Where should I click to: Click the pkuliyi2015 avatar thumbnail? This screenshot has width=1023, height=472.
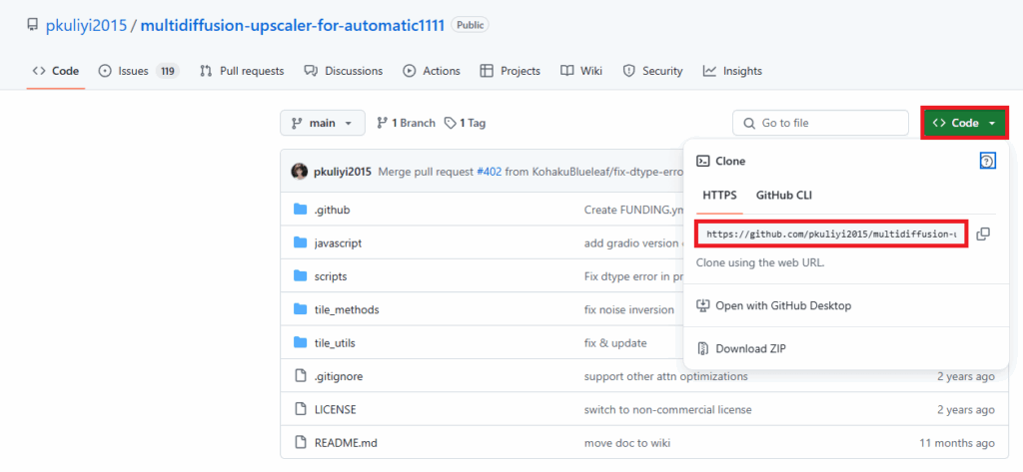point(300,172)
